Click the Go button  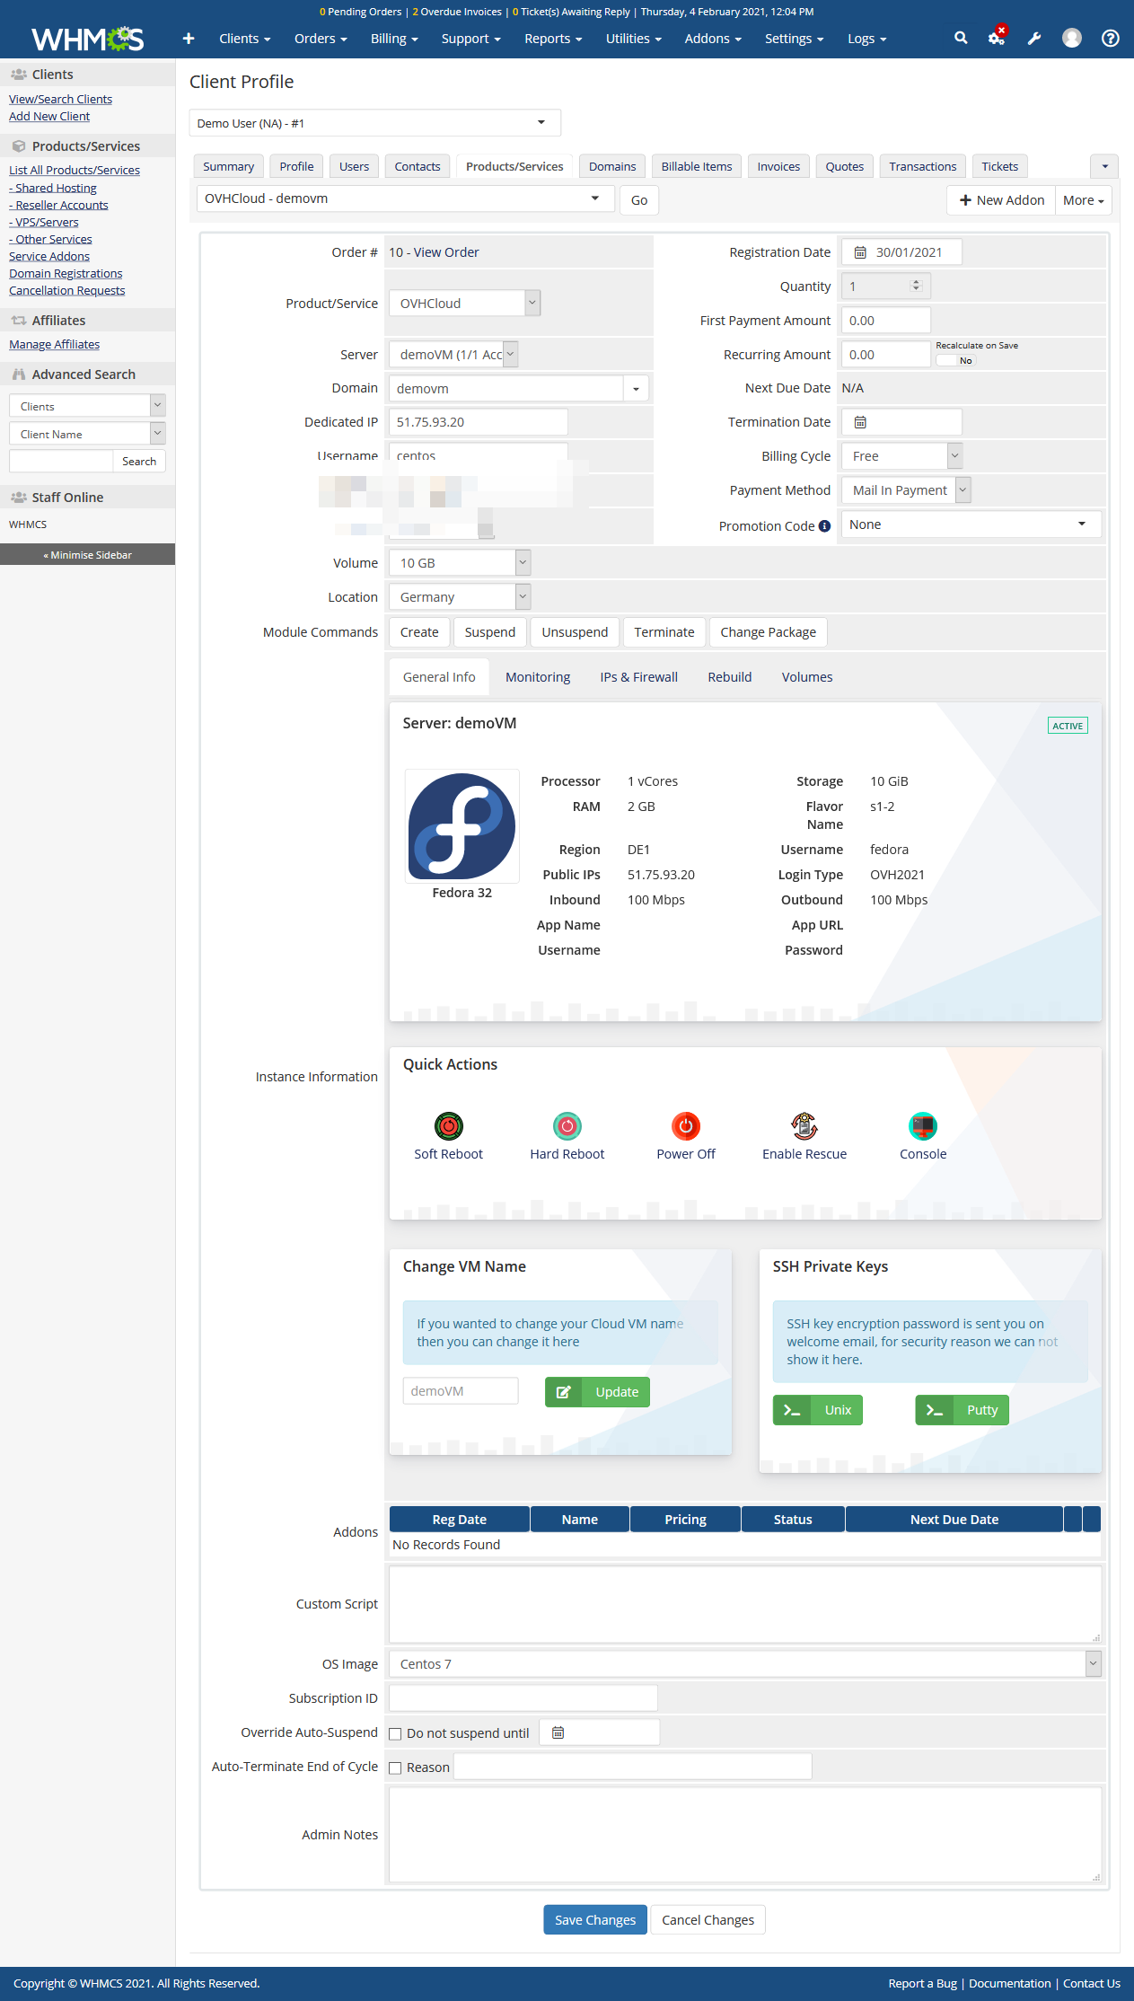tap(639, 200)
